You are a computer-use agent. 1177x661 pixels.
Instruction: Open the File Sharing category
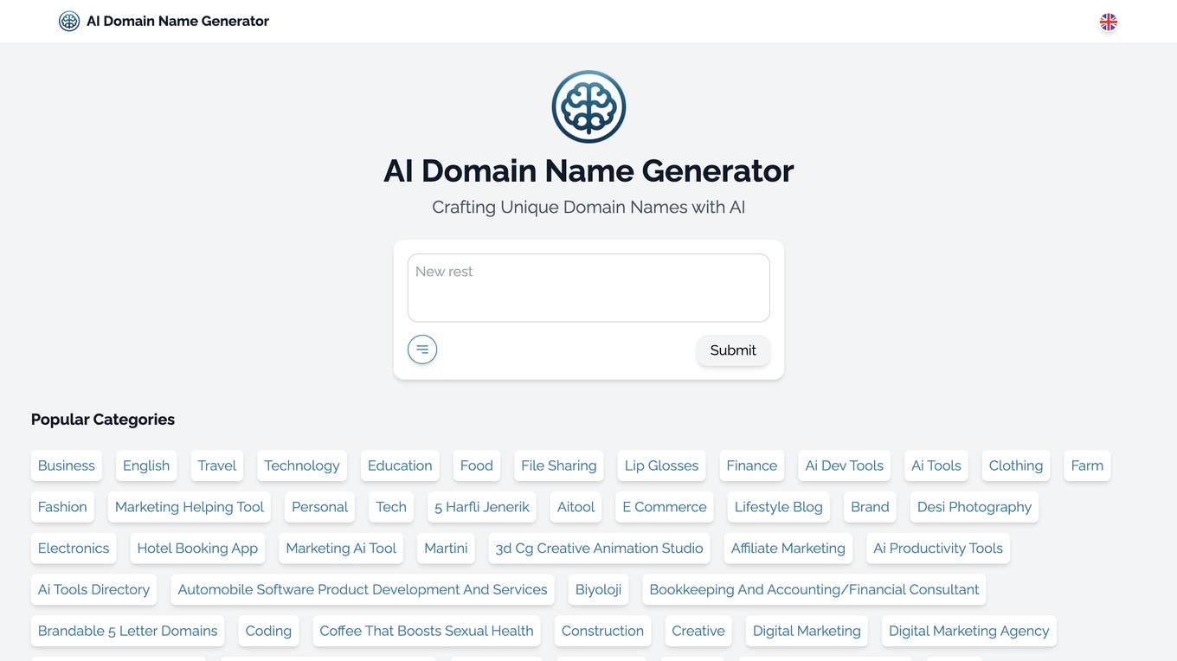pyautogui.click(x=559, y=465)
